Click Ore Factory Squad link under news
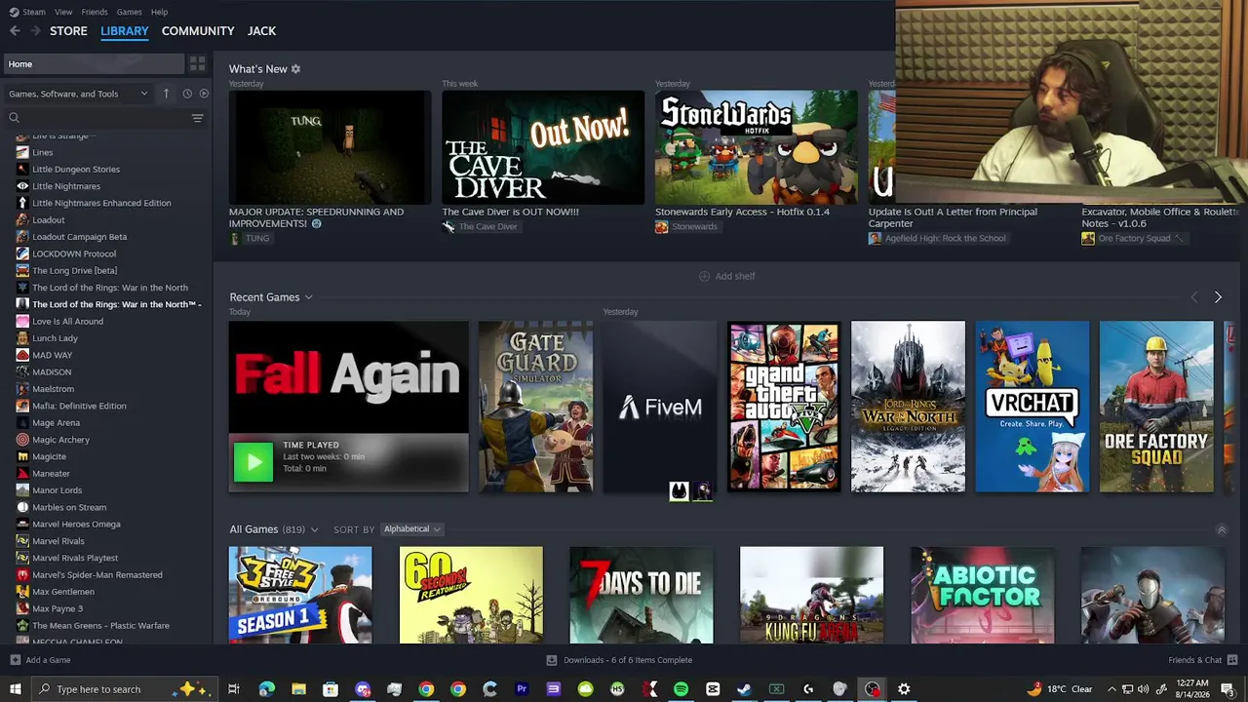The height and width of the screenshot is (702, 1248). click(1134, 238)
